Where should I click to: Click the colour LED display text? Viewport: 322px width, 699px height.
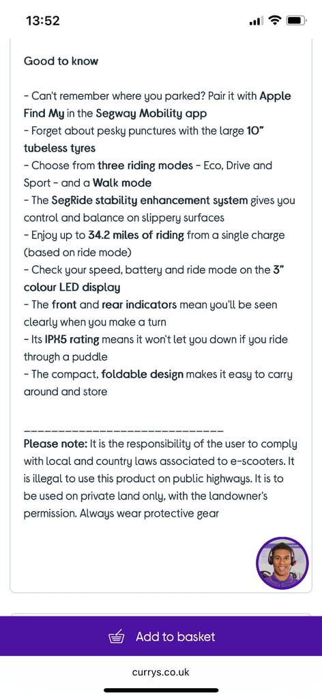click(x=72, y=287)
